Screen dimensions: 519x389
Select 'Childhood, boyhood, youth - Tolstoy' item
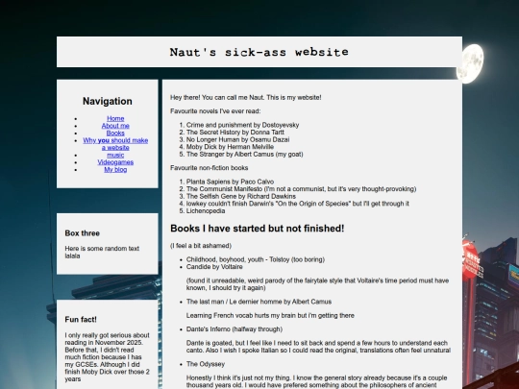pos(256,259)
